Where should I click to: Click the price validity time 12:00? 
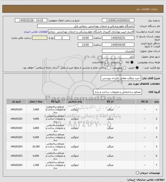click(x=85, y=45)
